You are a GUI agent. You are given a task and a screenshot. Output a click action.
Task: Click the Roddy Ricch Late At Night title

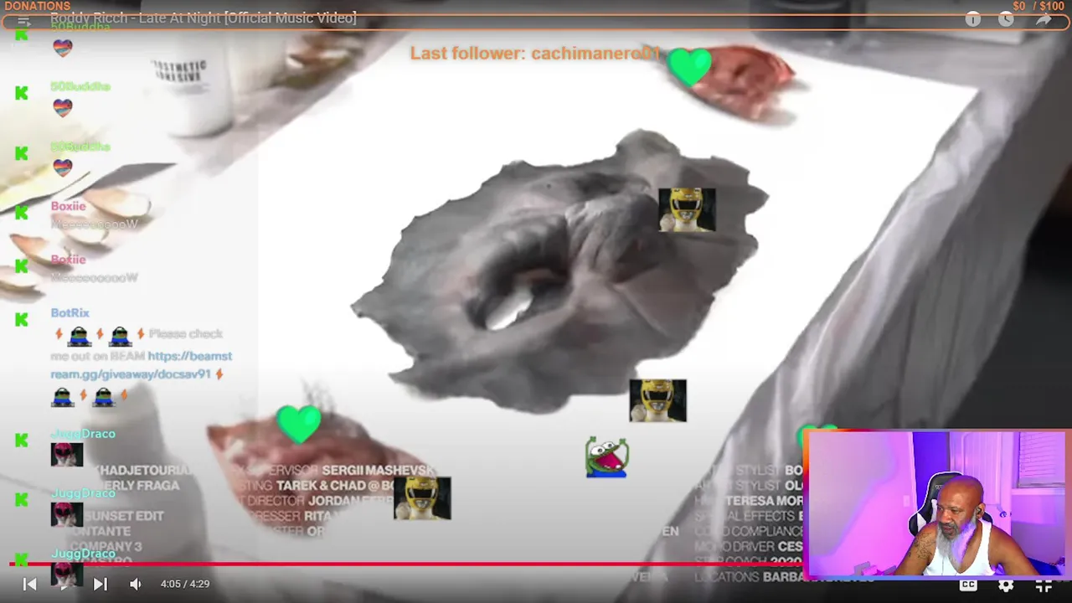pyautogui.click(x=204, y=18)
